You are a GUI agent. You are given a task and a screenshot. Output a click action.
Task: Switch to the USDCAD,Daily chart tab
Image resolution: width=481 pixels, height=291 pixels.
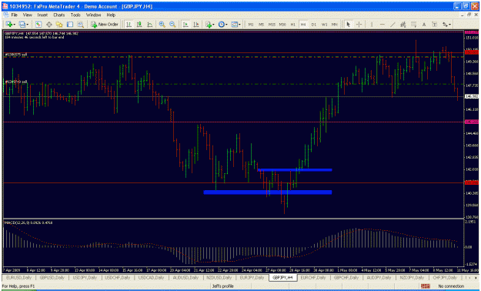tap(152, 277)
